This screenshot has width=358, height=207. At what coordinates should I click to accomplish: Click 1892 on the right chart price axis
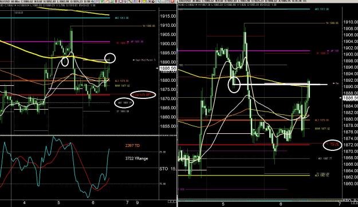pyautogui.click(x=351, y=80)
